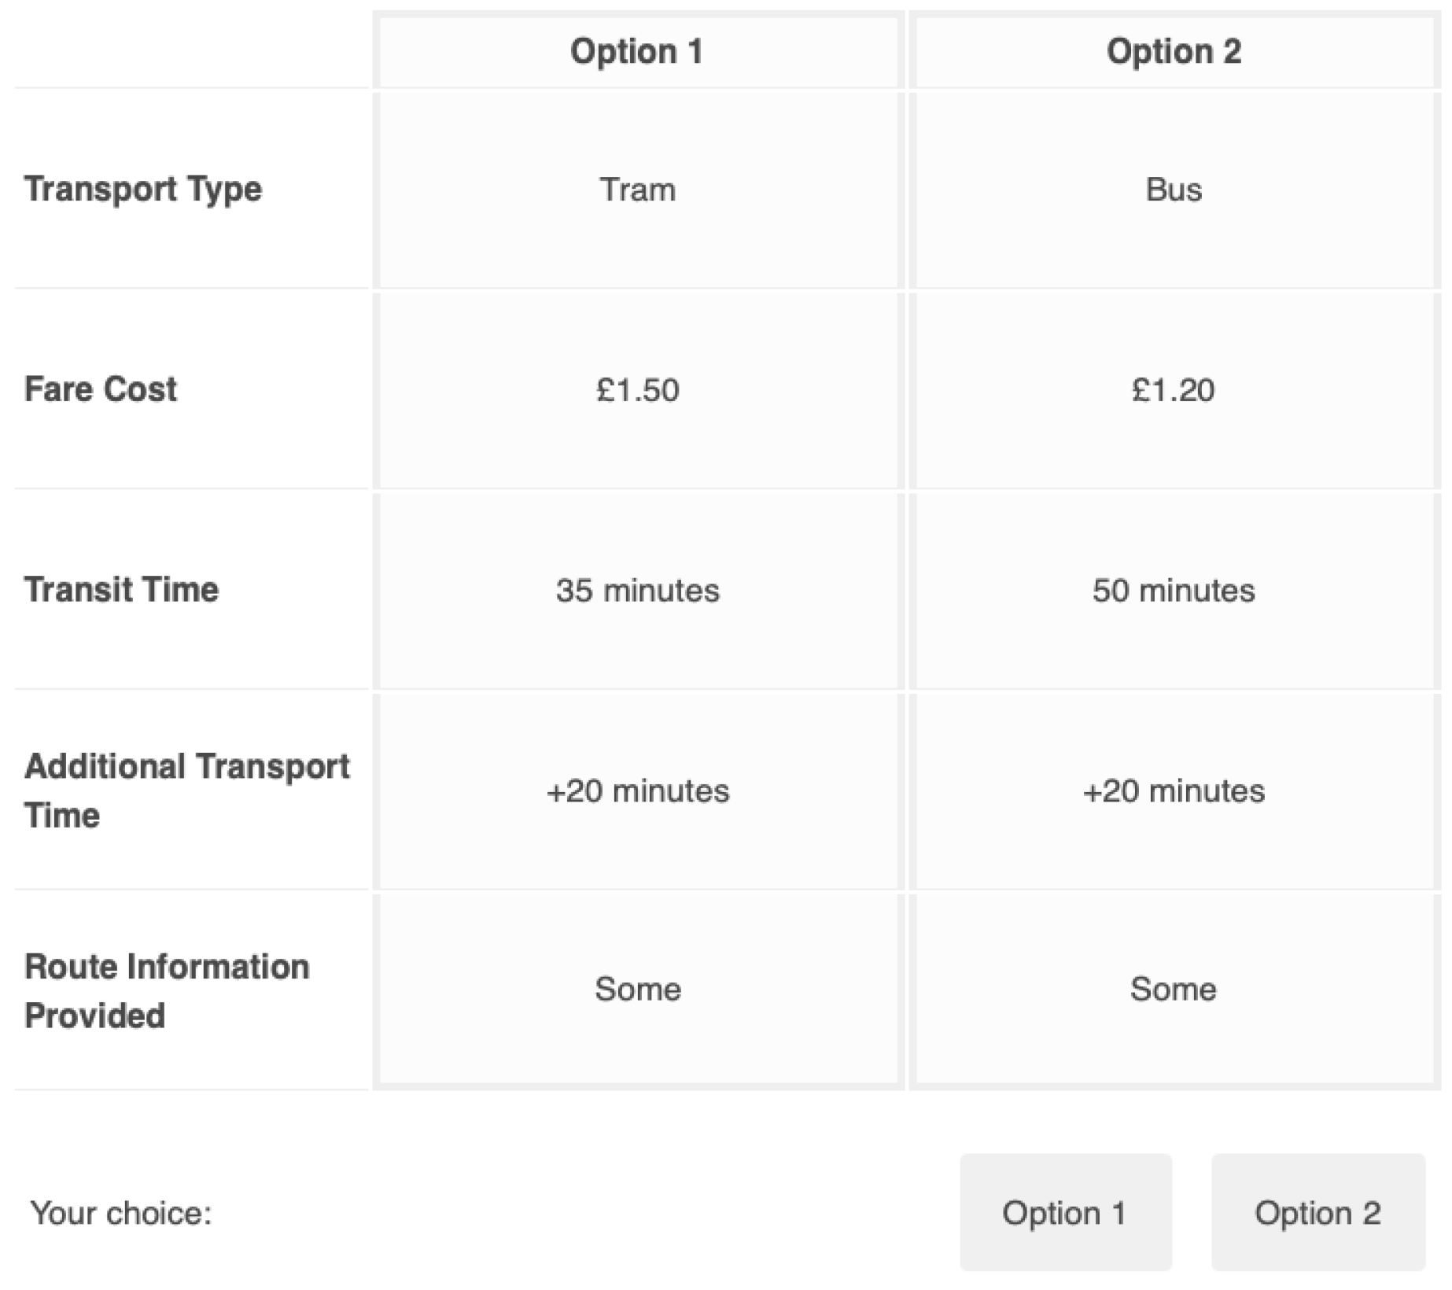Select the 35 minutes transit time cell
This screenshot has height=1290, width=1452.
click(637, 591)
